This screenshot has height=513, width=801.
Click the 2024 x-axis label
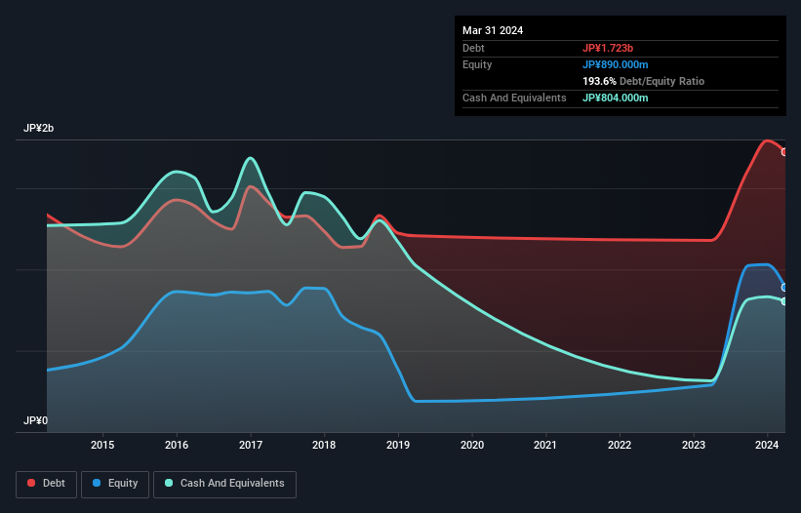767,445
